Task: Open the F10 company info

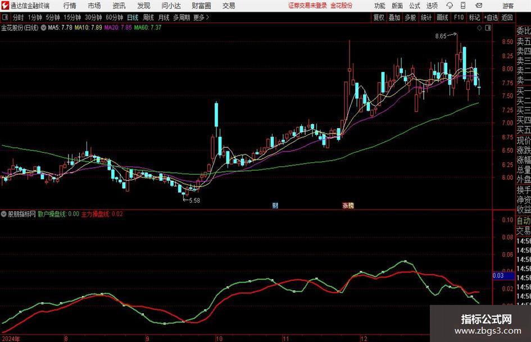Action: click(459, 17)
